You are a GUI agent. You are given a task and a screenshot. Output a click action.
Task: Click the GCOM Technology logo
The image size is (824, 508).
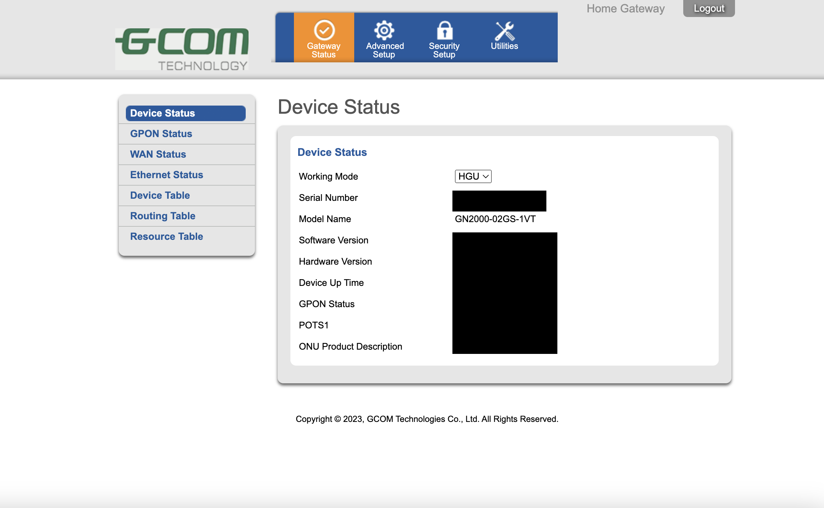tap(182, 49)
